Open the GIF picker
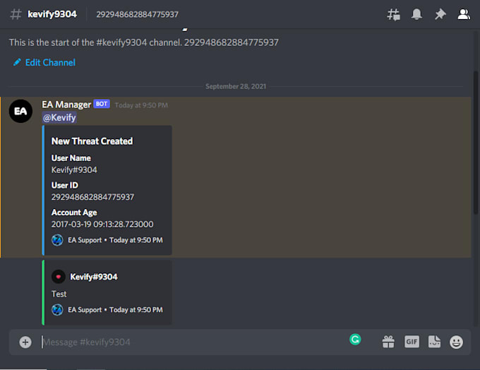The height and width of the screenshot is (370, 480). 412,342
